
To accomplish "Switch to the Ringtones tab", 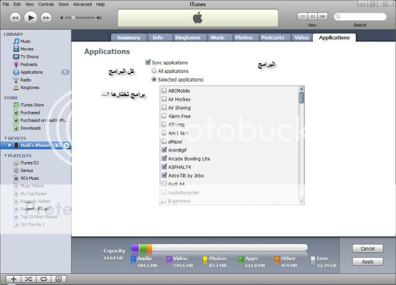I will click(187, 38).
